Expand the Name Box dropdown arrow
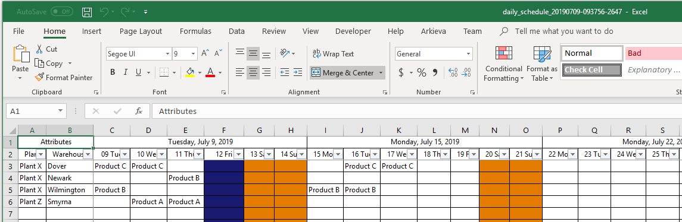Screen dimensions: 682x222 click(61, 112)
